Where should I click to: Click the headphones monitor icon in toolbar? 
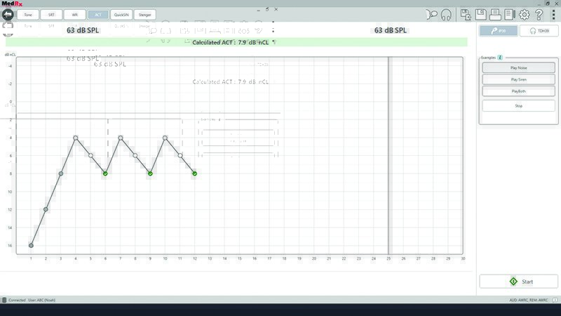446,15
